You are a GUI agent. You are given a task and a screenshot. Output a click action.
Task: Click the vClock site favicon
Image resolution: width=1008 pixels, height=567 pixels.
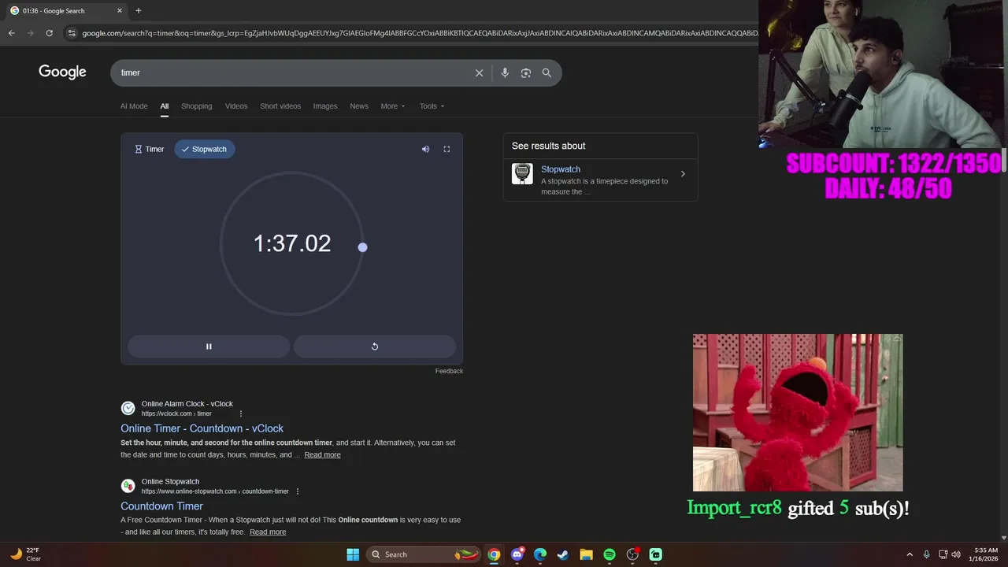[128, 408]
